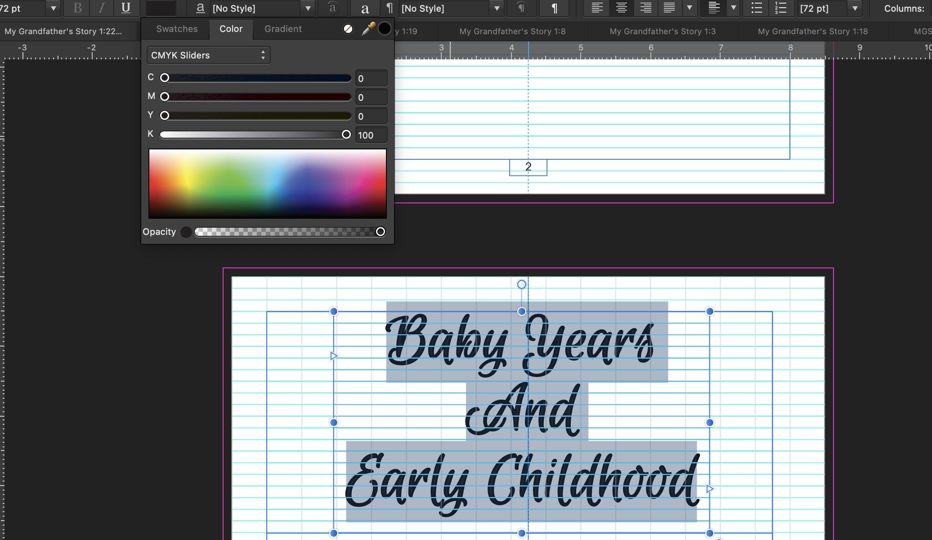
Task: Click the dark text fill color swatch in toolbar
Action: point(161,8)
